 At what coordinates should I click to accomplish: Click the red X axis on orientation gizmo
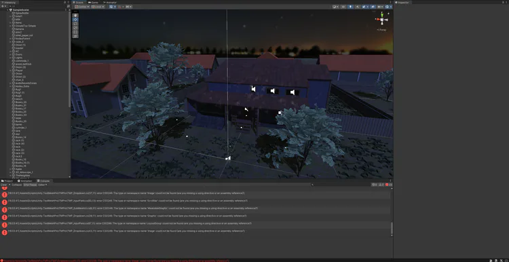click(377, 19)
